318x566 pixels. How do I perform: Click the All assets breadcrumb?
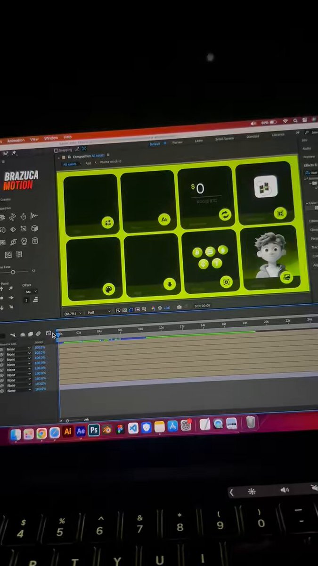click(x=70, y=164)
